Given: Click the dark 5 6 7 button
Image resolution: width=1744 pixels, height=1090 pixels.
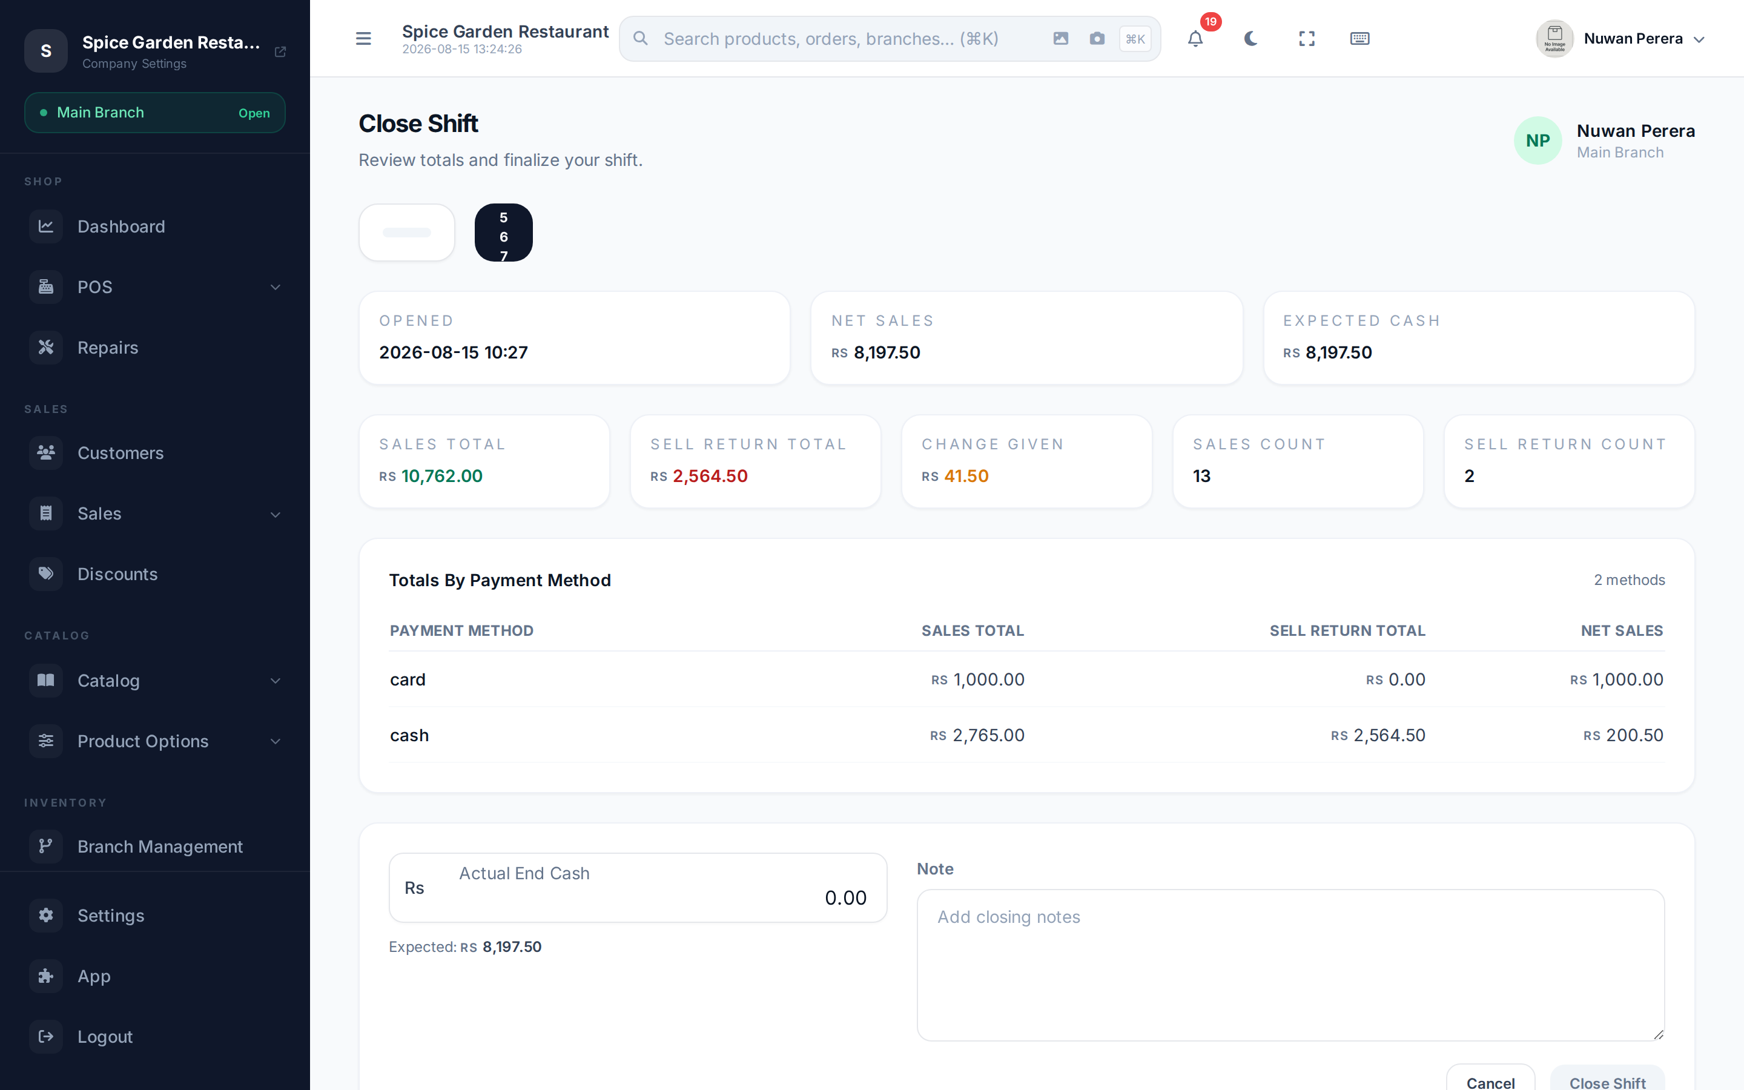Looking at the screenshot, I should tap(503, 232).
